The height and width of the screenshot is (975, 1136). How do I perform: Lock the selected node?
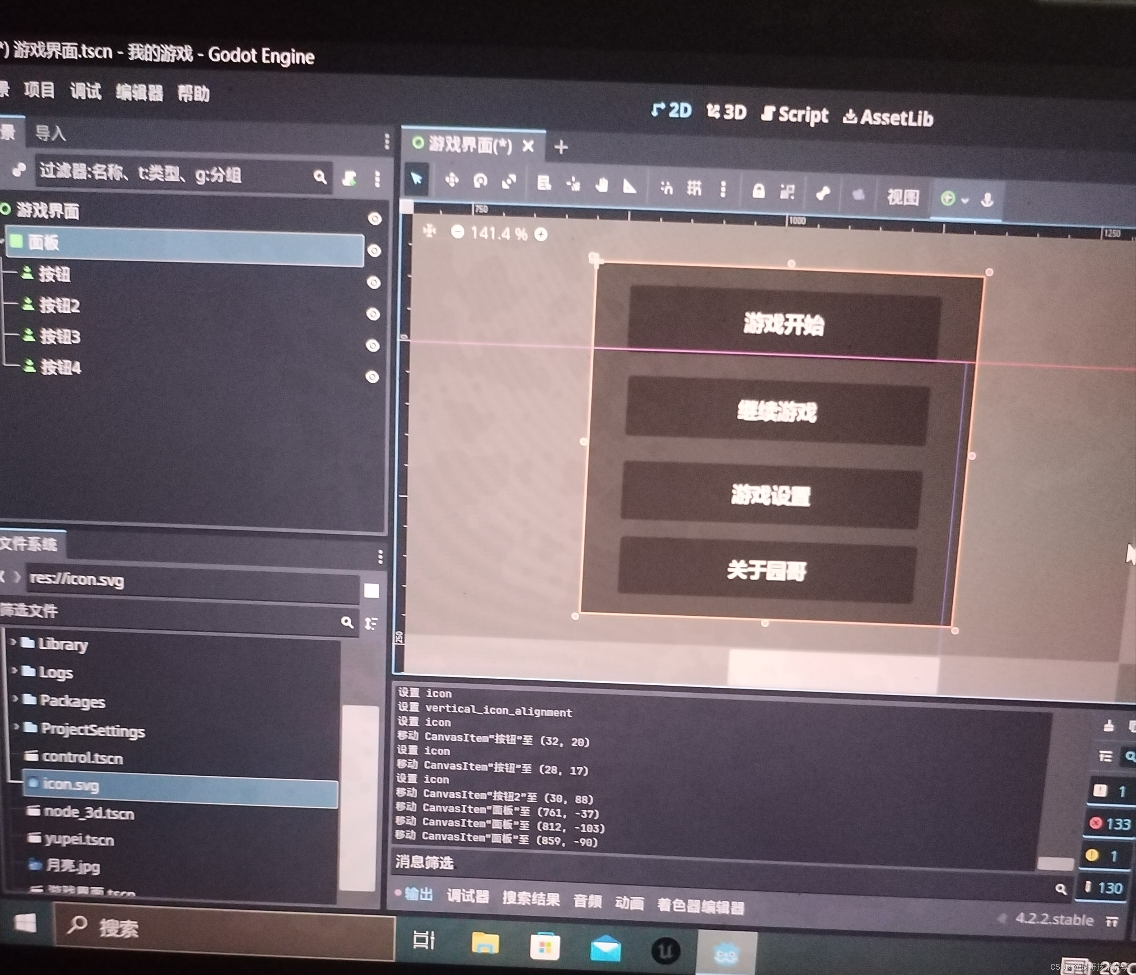tap(759, 191)
